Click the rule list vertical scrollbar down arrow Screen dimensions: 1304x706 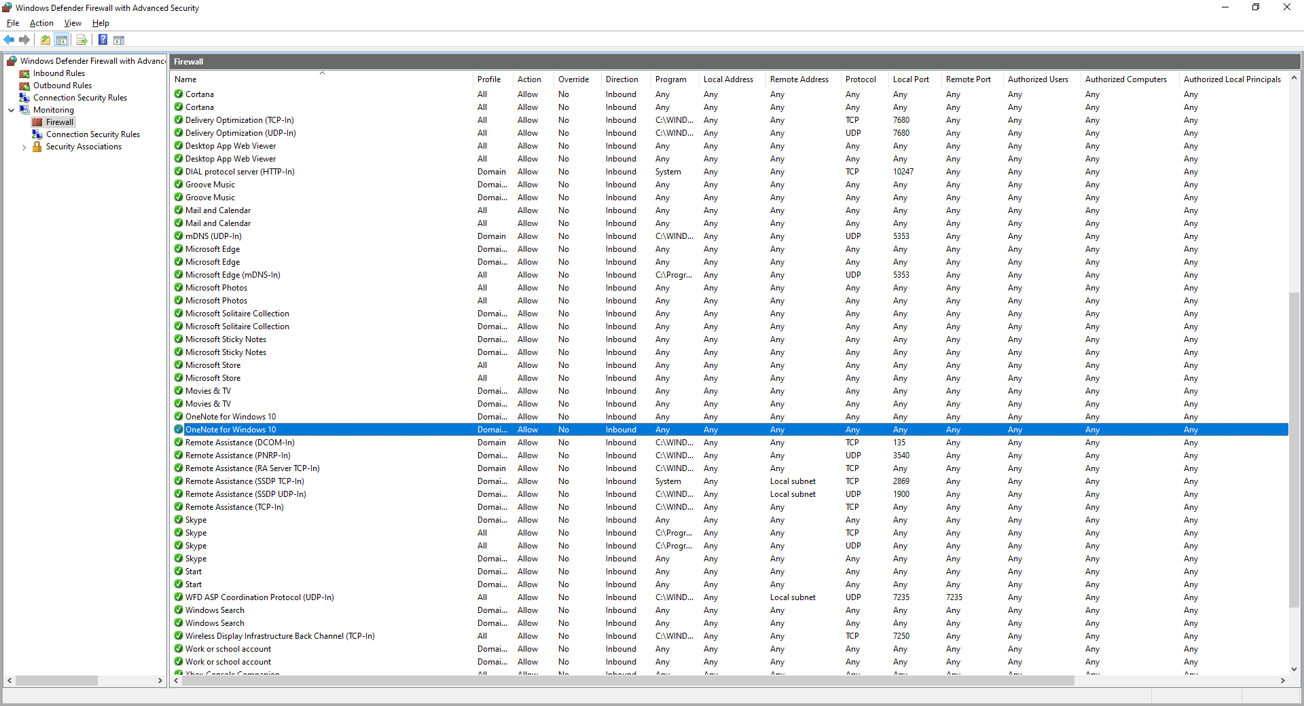1294,669
